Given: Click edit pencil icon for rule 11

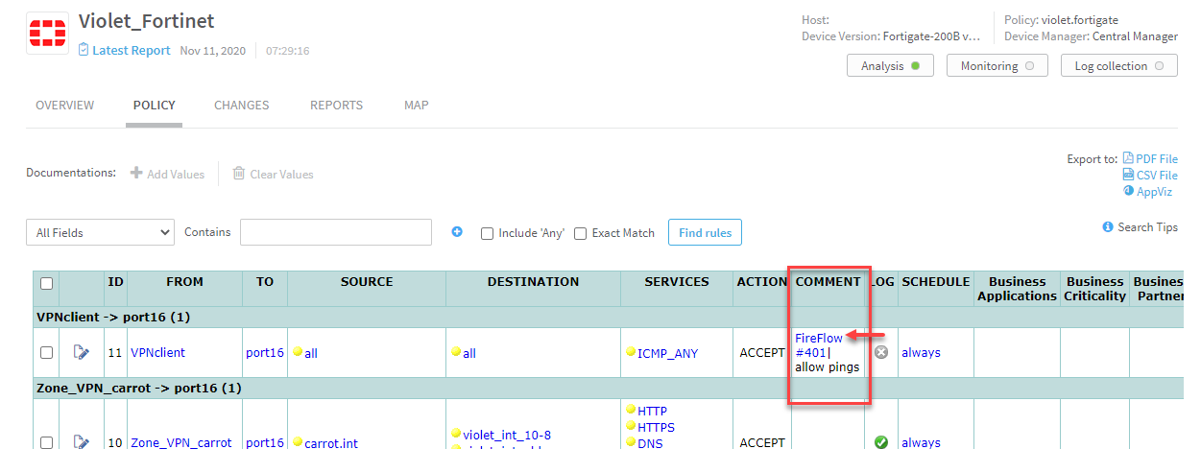Looking at the screenshot, I should coord(82,352).
